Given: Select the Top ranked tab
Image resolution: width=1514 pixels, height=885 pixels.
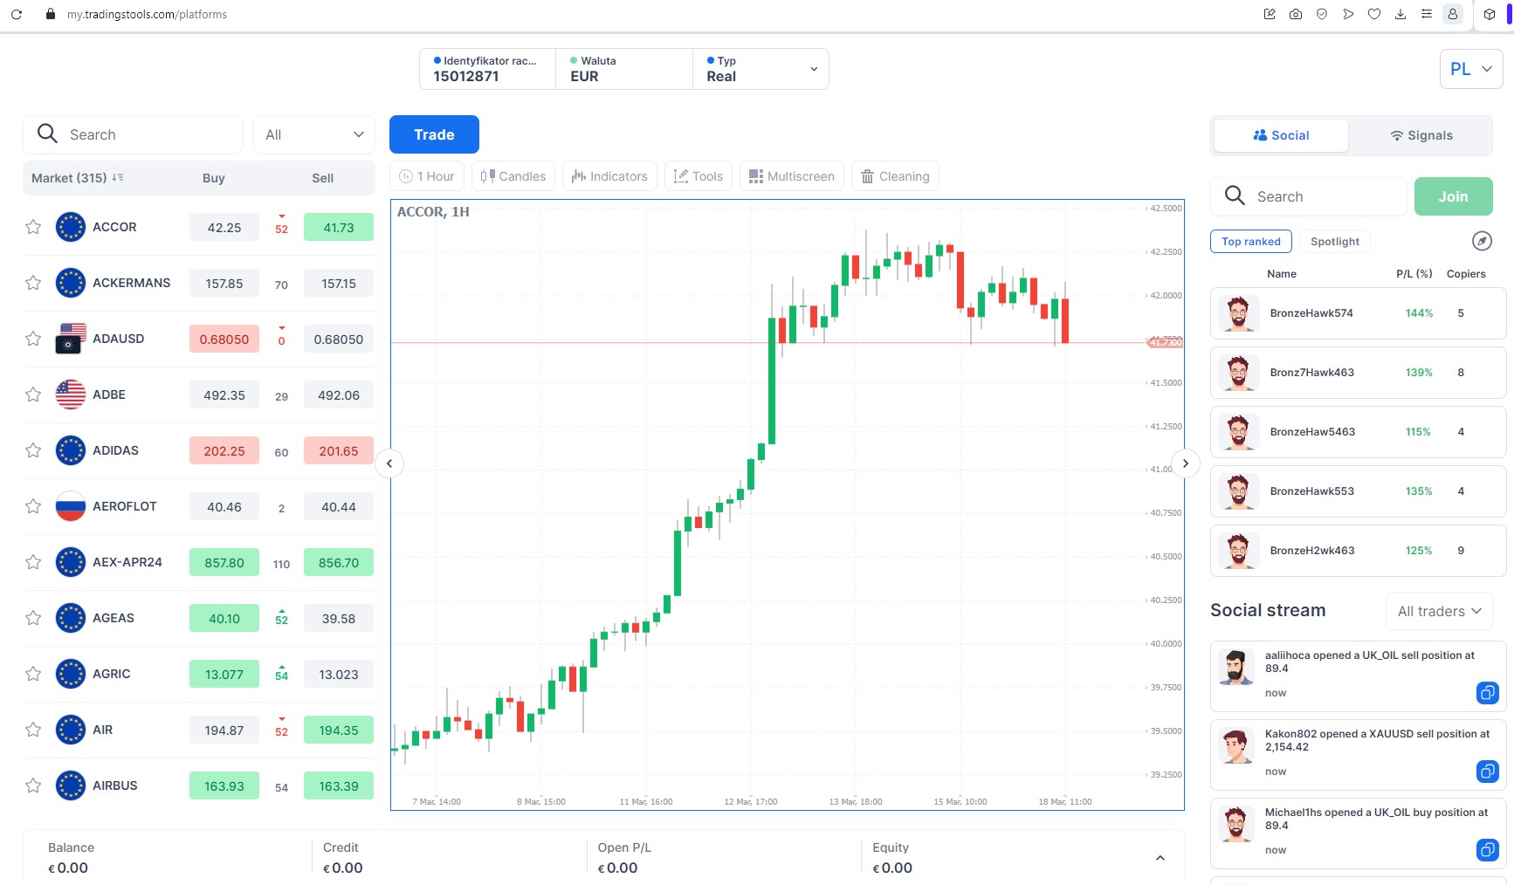Looking at the screenshot, I should coord(1250,242).
